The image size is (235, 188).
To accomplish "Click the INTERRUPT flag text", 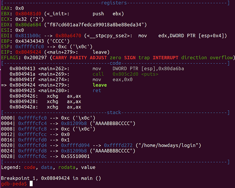I will tap(165, 58).
